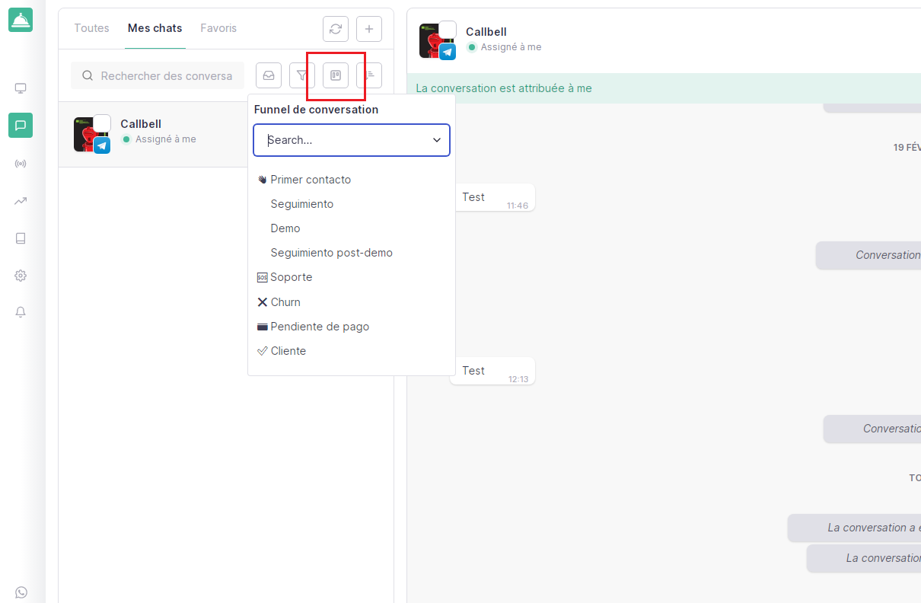The height and width of the screenshot is (603, 921).
Task: Open the funnel filter icon
Action: coord(302,75)
